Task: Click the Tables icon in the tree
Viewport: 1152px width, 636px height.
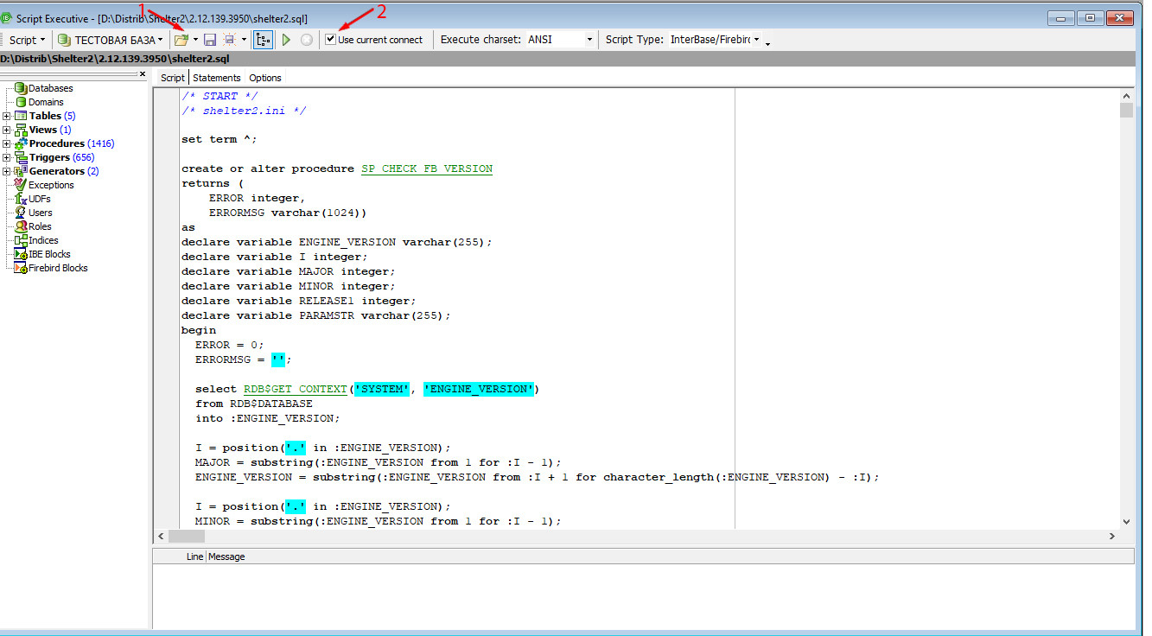Action: (x=22, y=116)
